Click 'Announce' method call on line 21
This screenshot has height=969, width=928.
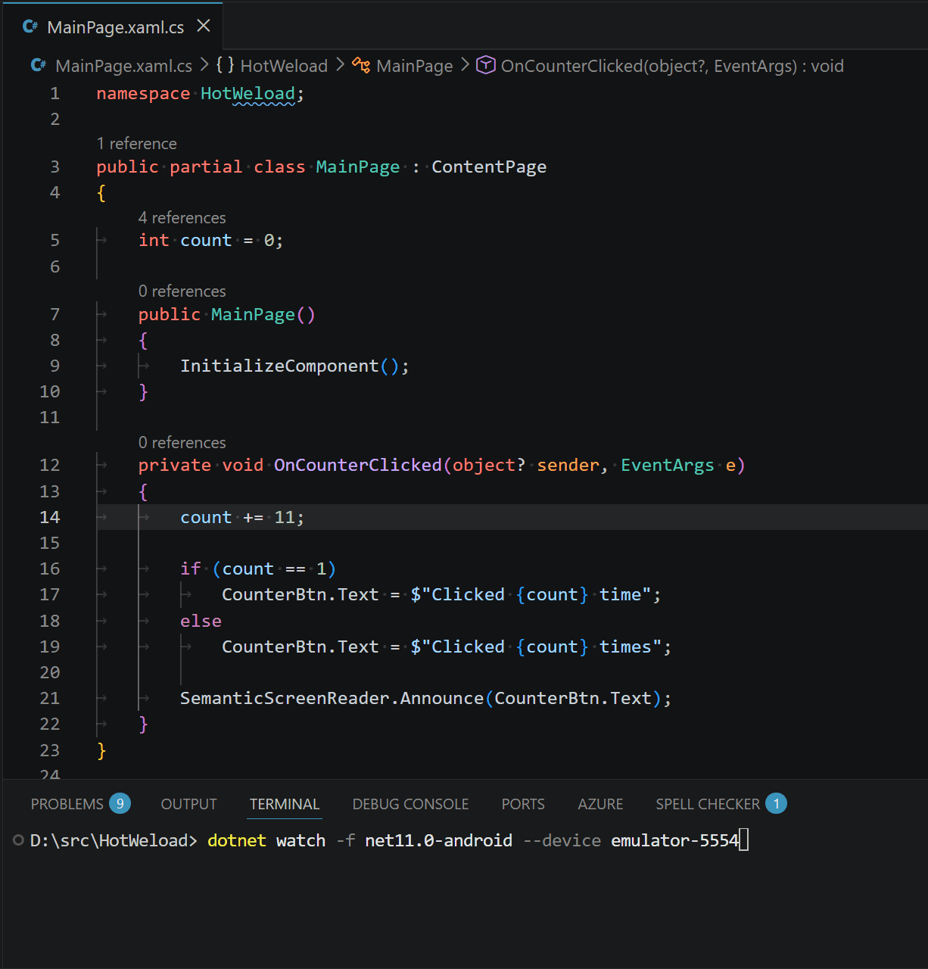tap(442, 698)
